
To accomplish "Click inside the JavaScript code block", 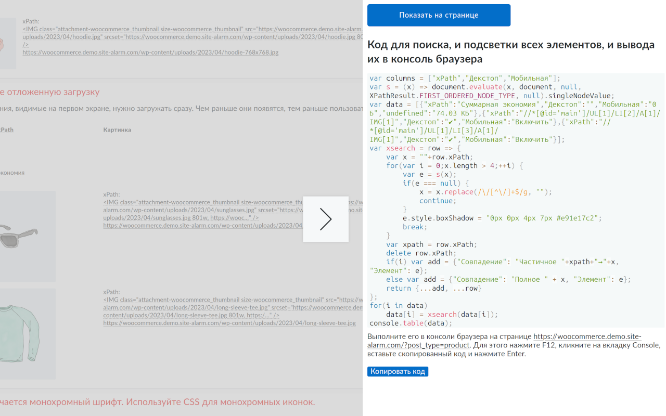I will click(516, 201).
